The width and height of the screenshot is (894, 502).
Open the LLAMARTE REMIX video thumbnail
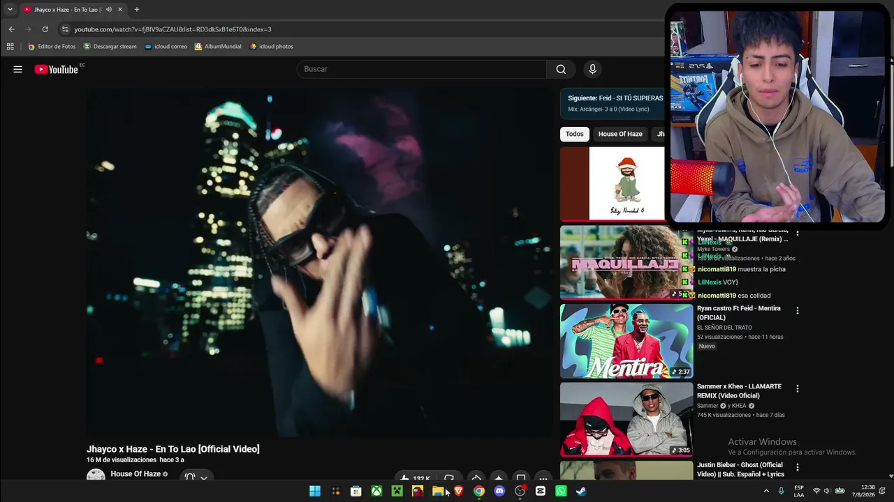626,419
